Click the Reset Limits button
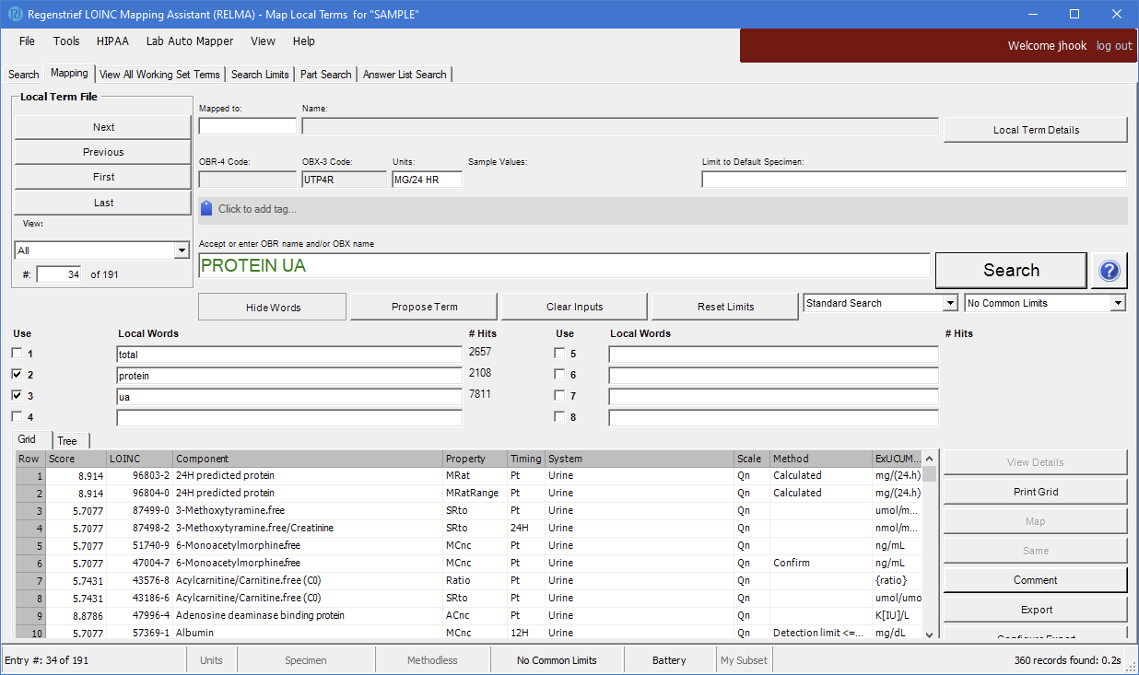 coord(725,307)
